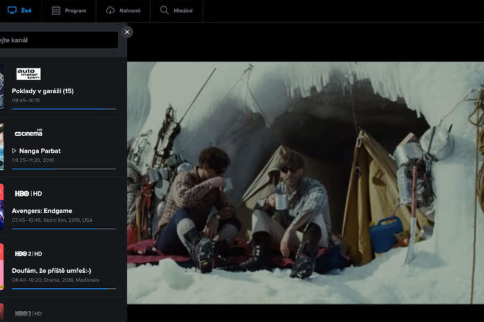Screen dimensions: 484x322
Task: Click the Poklady v garáži poster thumbnail
Action: (2, 86)
